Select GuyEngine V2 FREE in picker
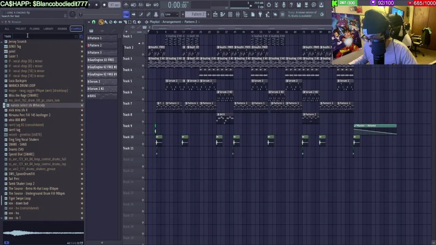436x245 pixels. [102, 60]
